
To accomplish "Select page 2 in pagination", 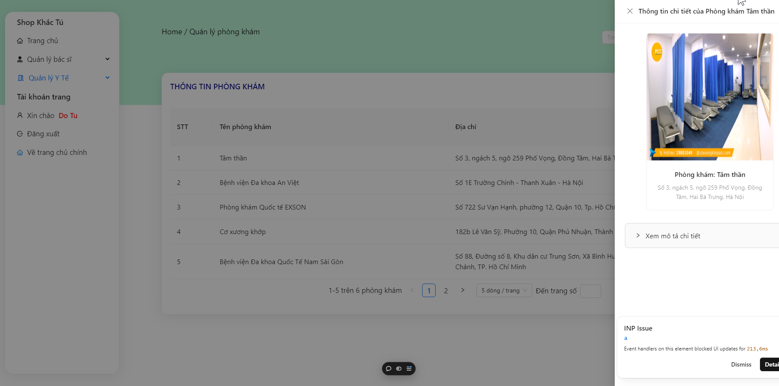I will click(x=446, y=290).
